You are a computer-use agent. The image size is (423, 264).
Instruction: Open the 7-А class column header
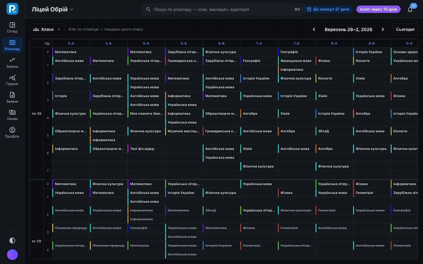(259, 43)
